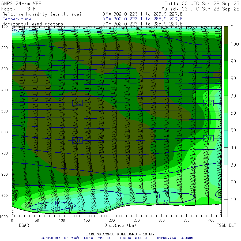Click the -16 contour label on right side

point(208,138)
